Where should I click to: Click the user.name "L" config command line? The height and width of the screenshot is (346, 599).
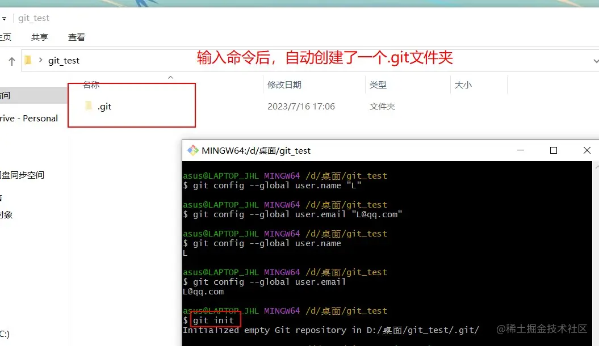(x=272, y=185)
